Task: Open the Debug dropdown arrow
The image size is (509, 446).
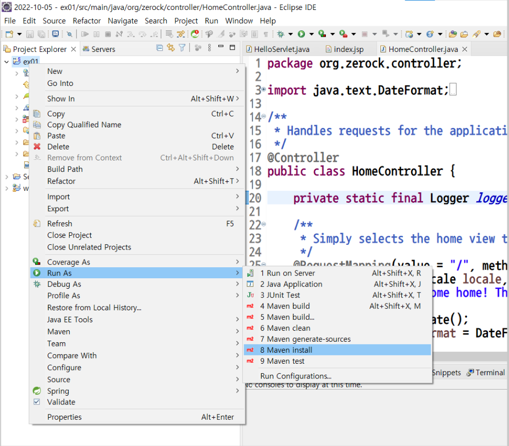Action: [291, 34]
